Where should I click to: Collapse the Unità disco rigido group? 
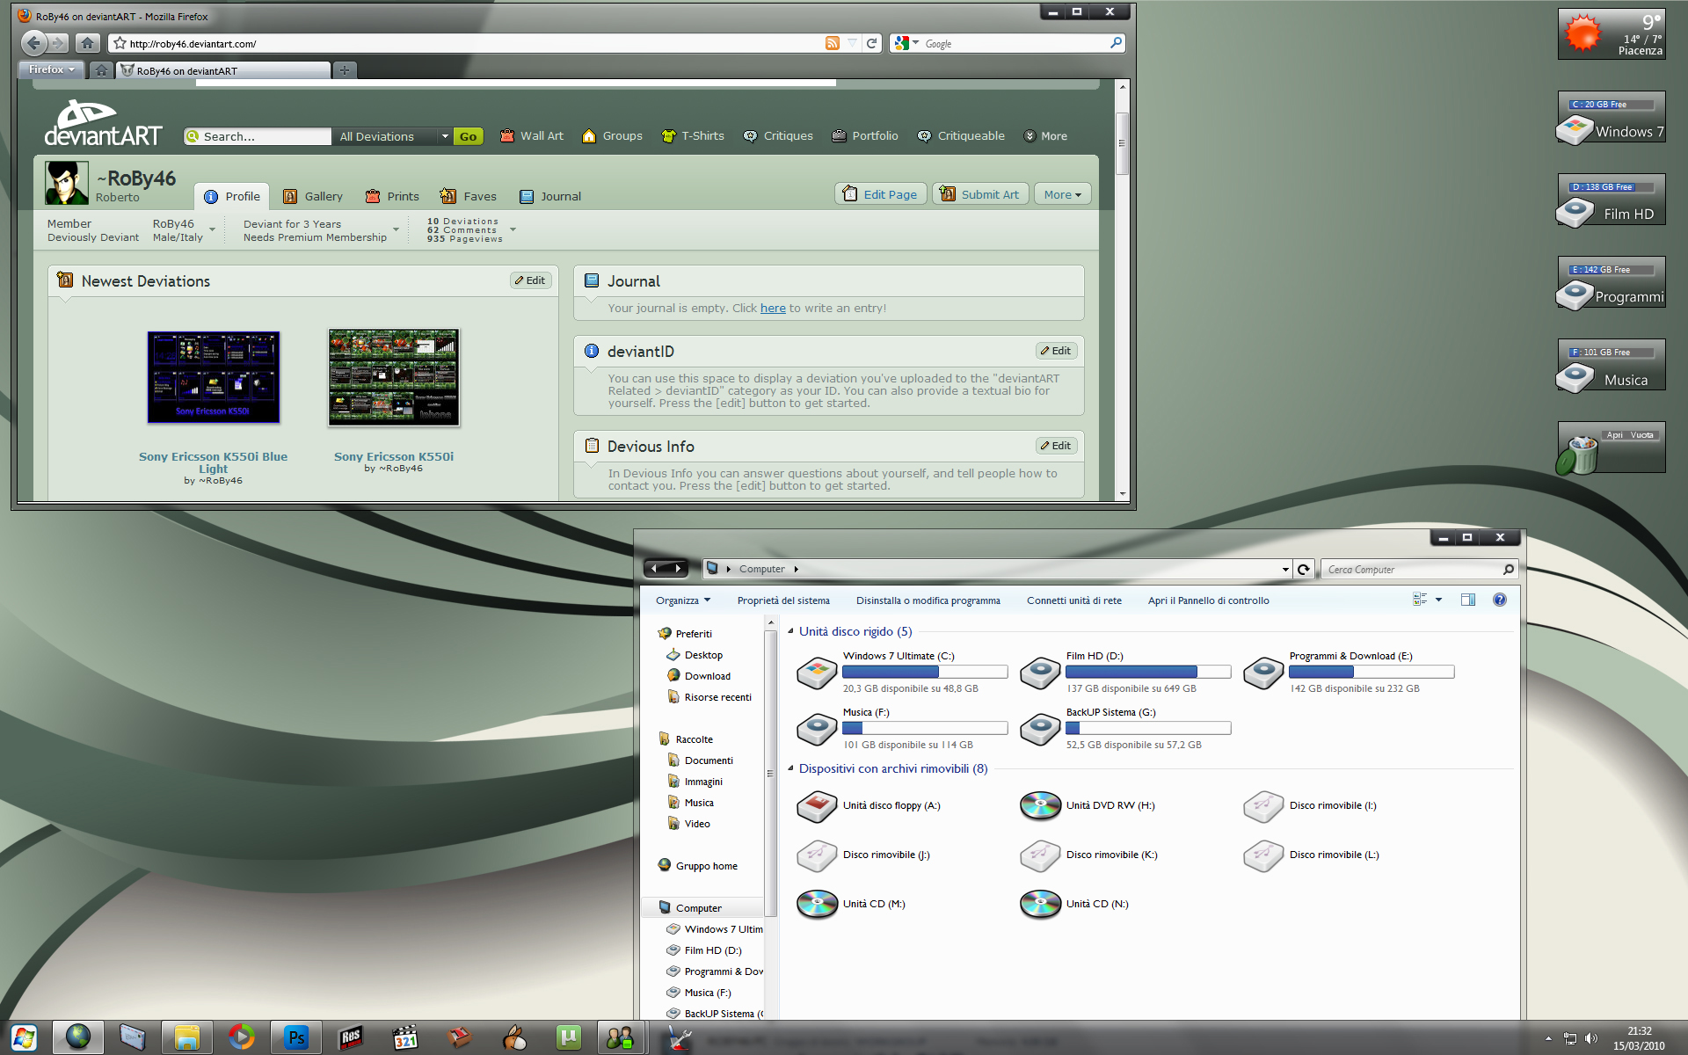click(790, 631)
